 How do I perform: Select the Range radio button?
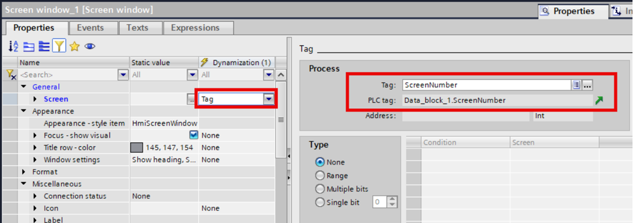320,176
